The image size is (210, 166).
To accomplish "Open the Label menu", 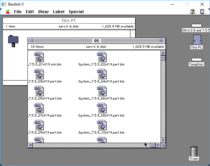I will tap(59, 12).
